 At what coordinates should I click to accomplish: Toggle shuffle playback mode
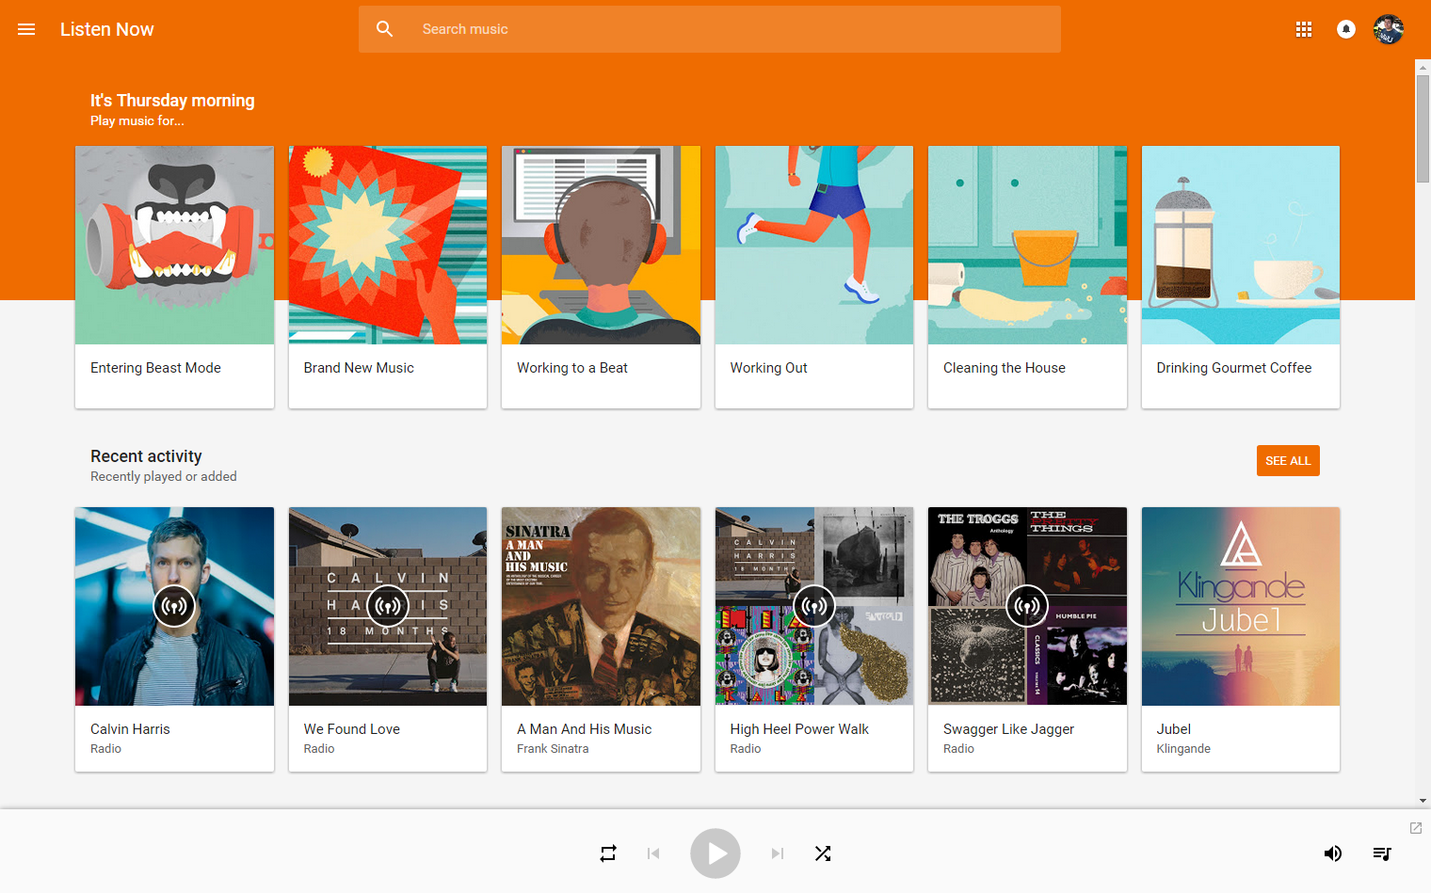[823, 853]
